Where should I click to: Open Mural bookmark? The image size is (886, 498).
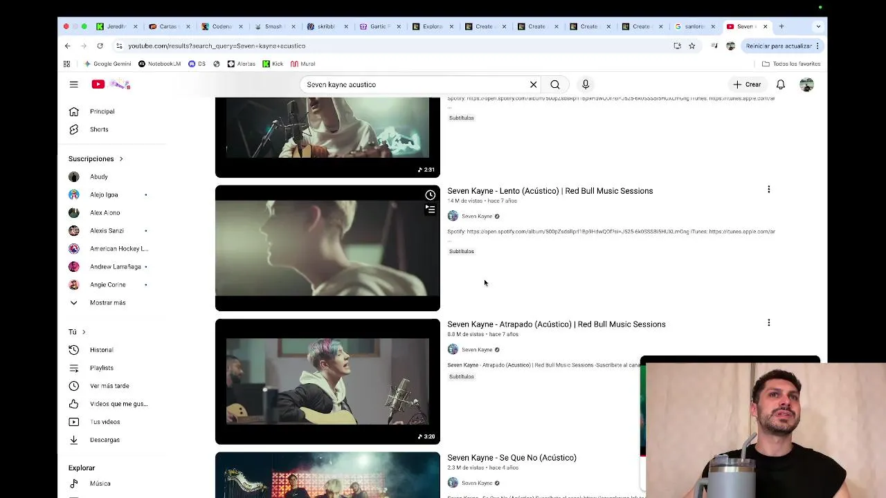pos(303,64)
